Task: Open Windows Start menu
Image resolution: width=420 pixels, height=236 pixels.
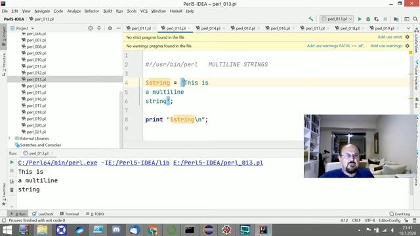Action: click(7, 230)
